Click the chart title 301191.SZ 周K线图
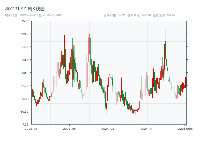 pos(25,8)
